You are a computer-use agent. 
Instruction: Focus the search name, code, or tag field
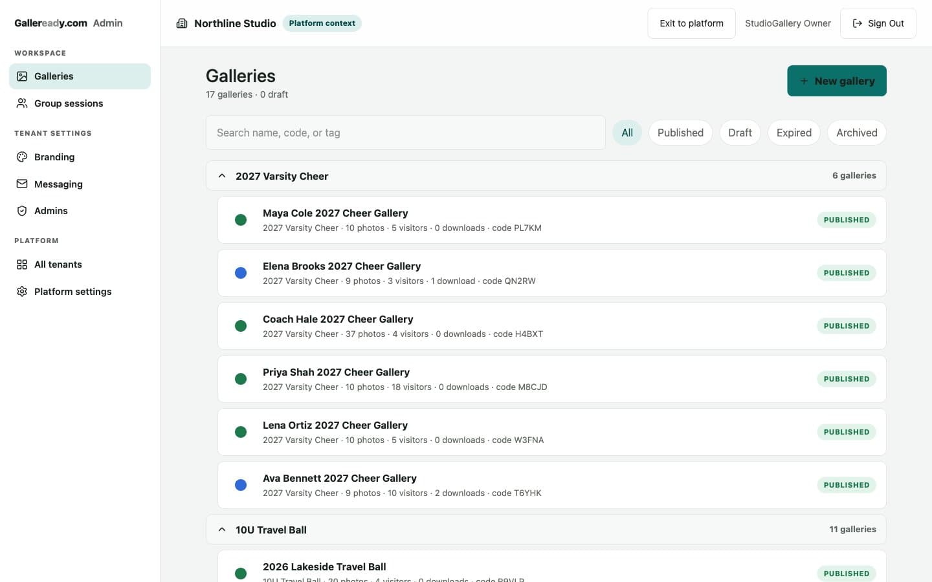pos(406,133)
